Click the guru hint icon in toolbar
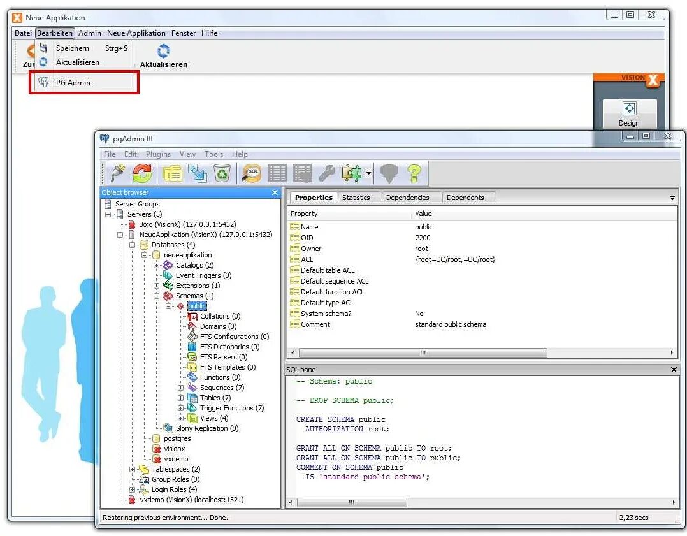 click(x=389, y=173)
